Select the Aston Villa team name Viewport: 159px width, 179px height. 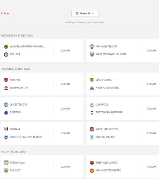[17, 163]
